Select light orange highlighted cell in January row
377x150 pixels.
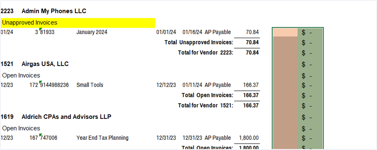[x=285, y=32]
